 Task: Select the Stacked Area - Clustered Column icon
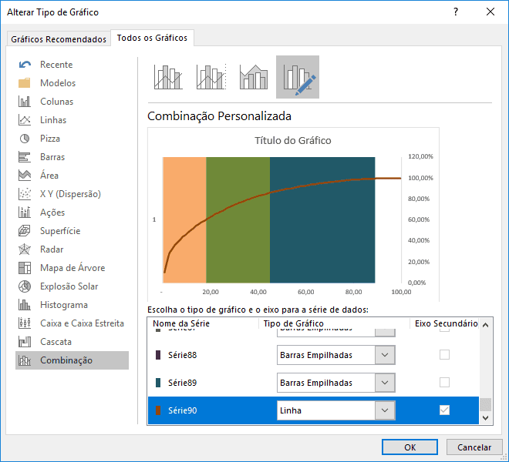coord(253,77)
